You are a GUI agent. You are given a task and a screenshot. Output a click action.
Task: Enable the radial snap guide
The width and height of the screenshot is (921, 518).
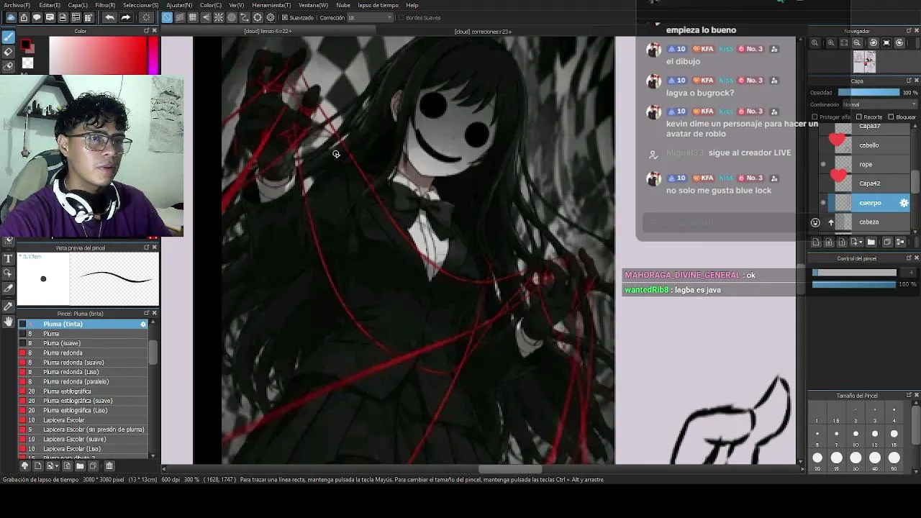(x=219, y=17)
